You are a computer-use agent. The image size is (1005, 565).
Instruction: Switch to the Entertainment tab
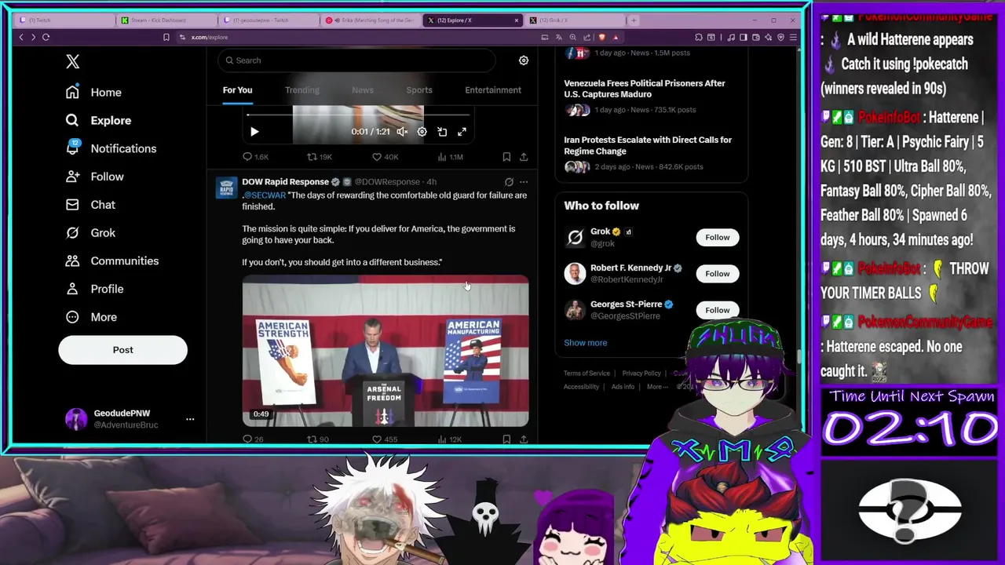pos(493,90)
